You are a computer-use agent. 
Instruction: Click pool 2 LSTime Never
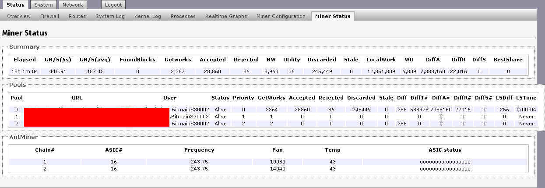(x=527, y=124)
